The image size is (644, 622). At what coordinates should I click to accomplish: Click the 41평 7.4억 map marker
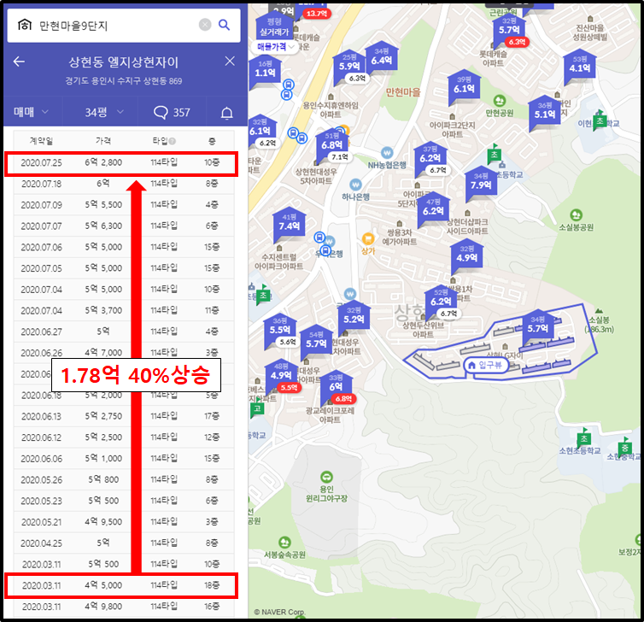coord(290,223)
